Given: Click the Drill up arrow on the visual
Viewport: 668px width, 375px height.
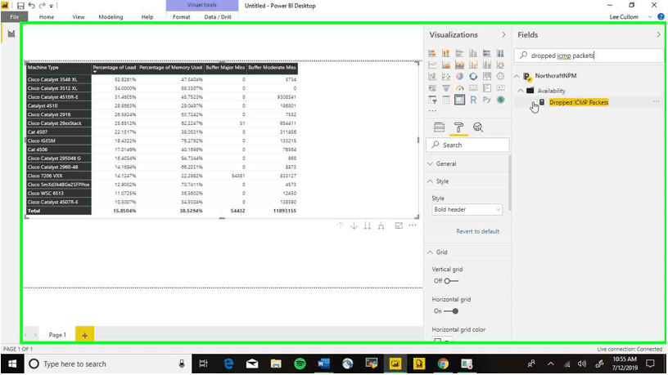Looking at the screenshot, I should [340, 225].
